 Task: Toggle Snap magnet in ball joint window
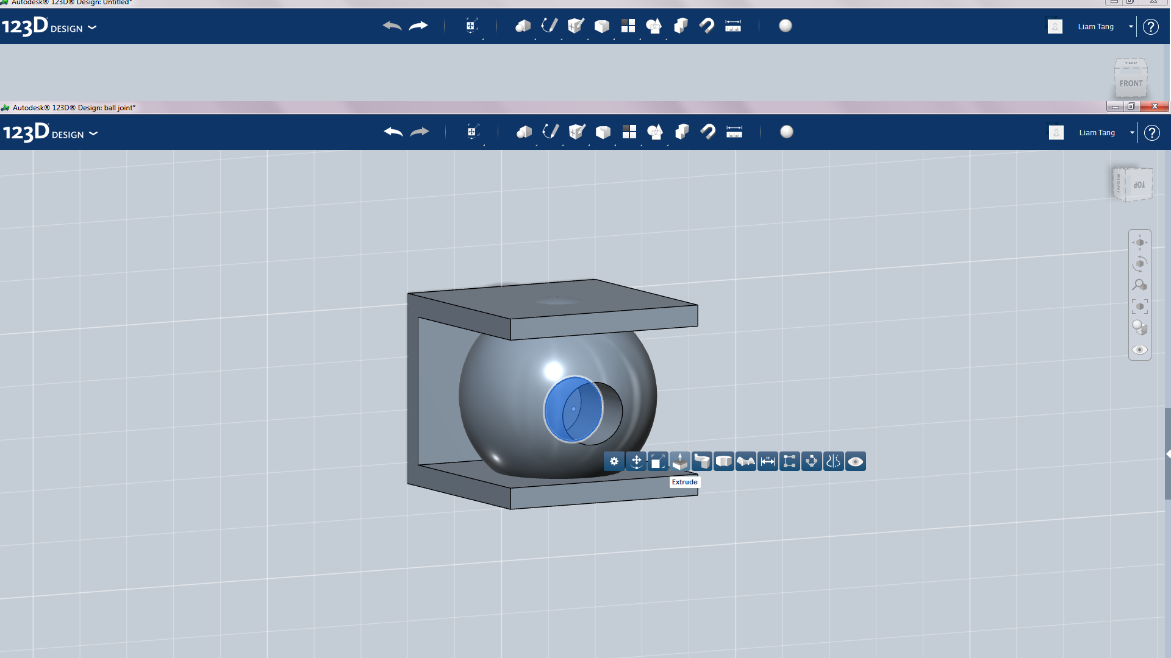tap(707, 132)
